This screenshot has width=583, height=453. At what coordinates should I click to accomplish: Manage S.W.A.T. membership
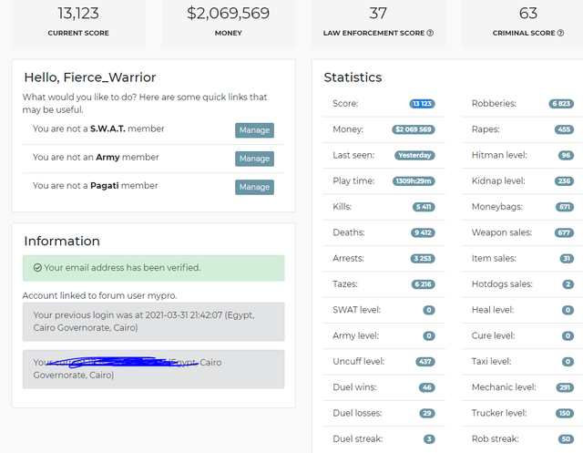point(254,130)
